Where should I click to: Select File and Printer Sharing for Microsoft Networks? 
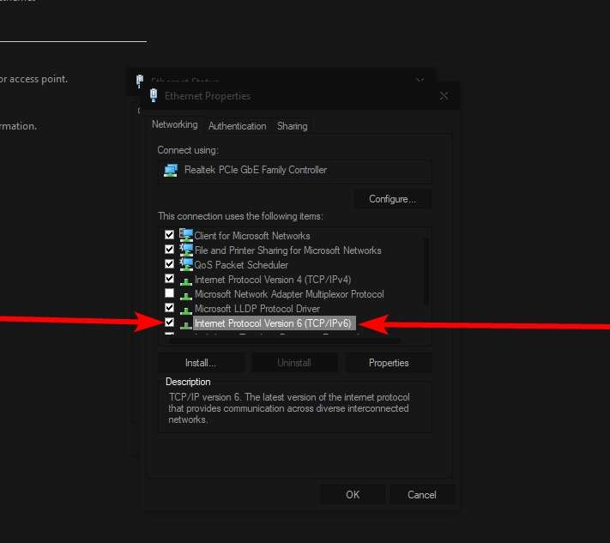coord(288,250)
